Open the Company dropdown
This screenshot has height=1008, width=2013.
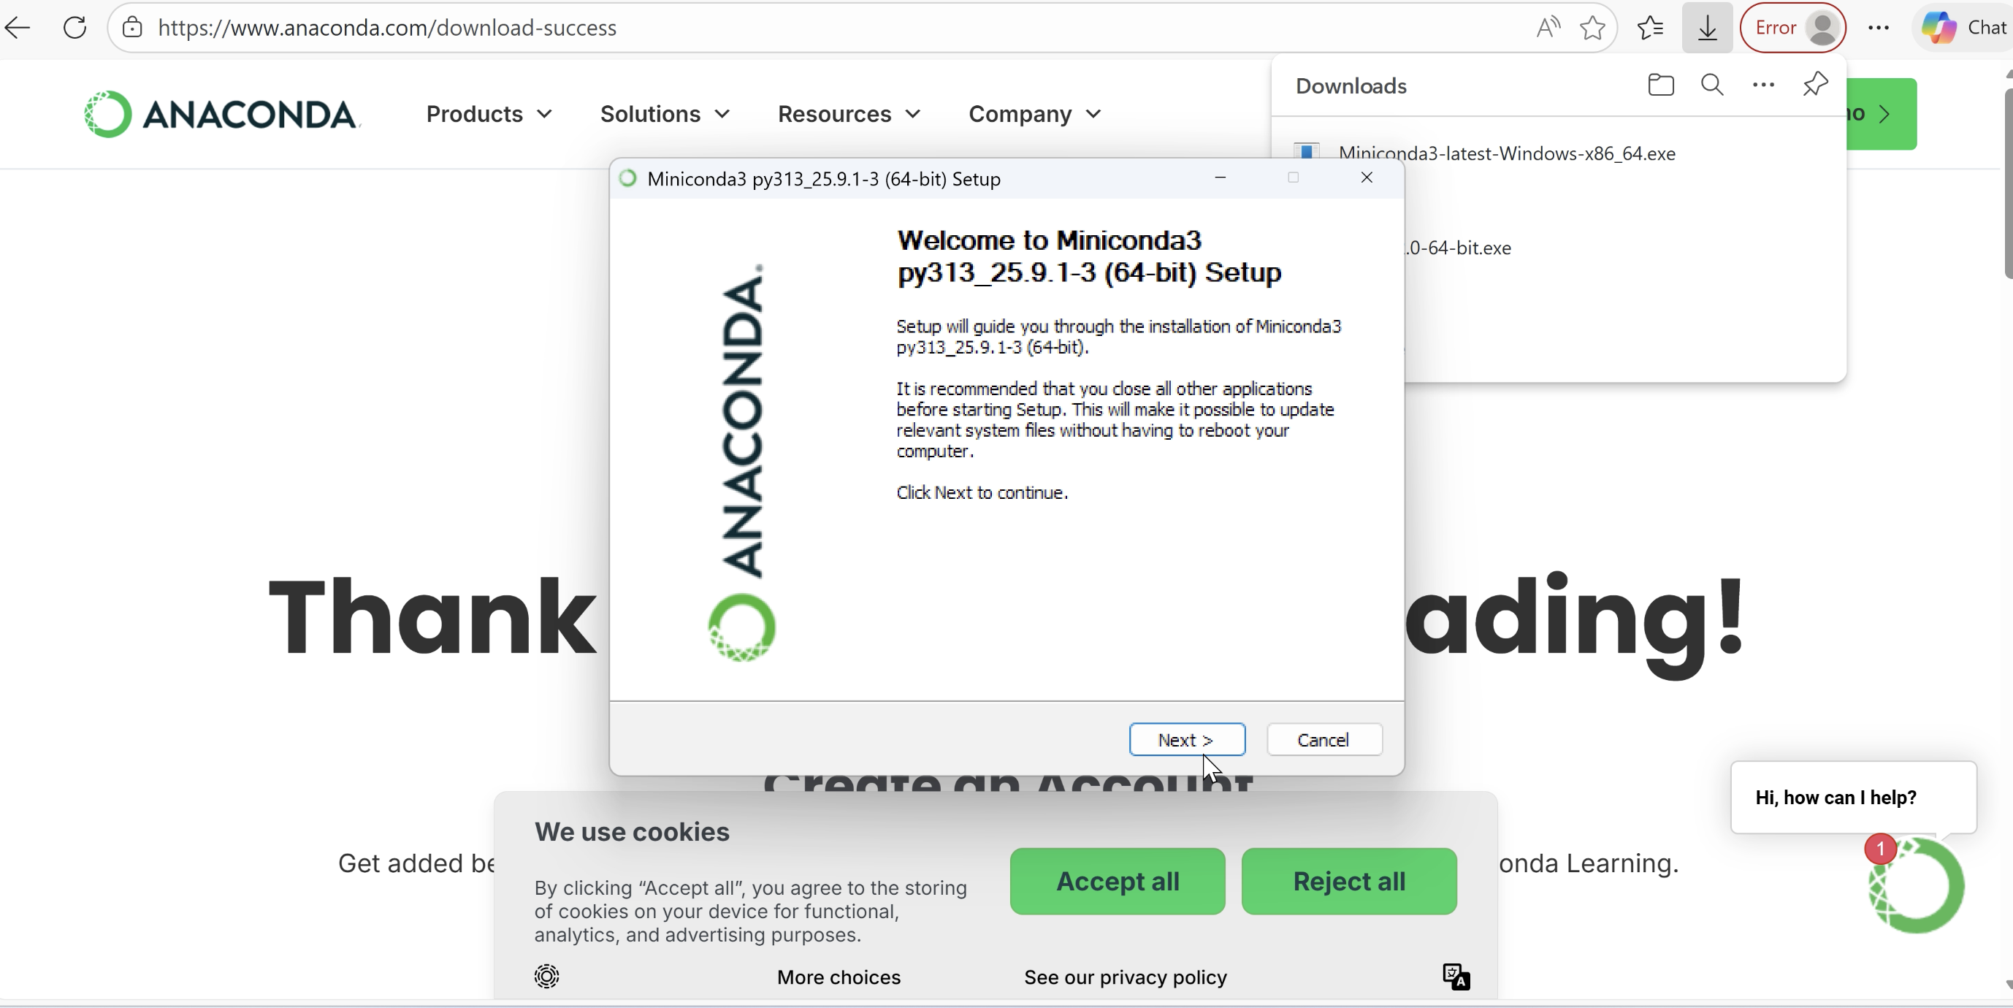click(x=1034, y=114)
